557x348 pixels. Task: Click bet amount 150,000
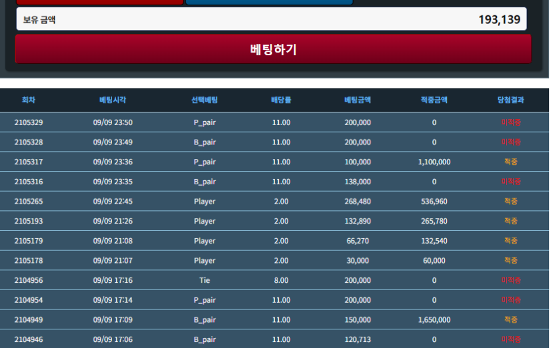point(358,319)
